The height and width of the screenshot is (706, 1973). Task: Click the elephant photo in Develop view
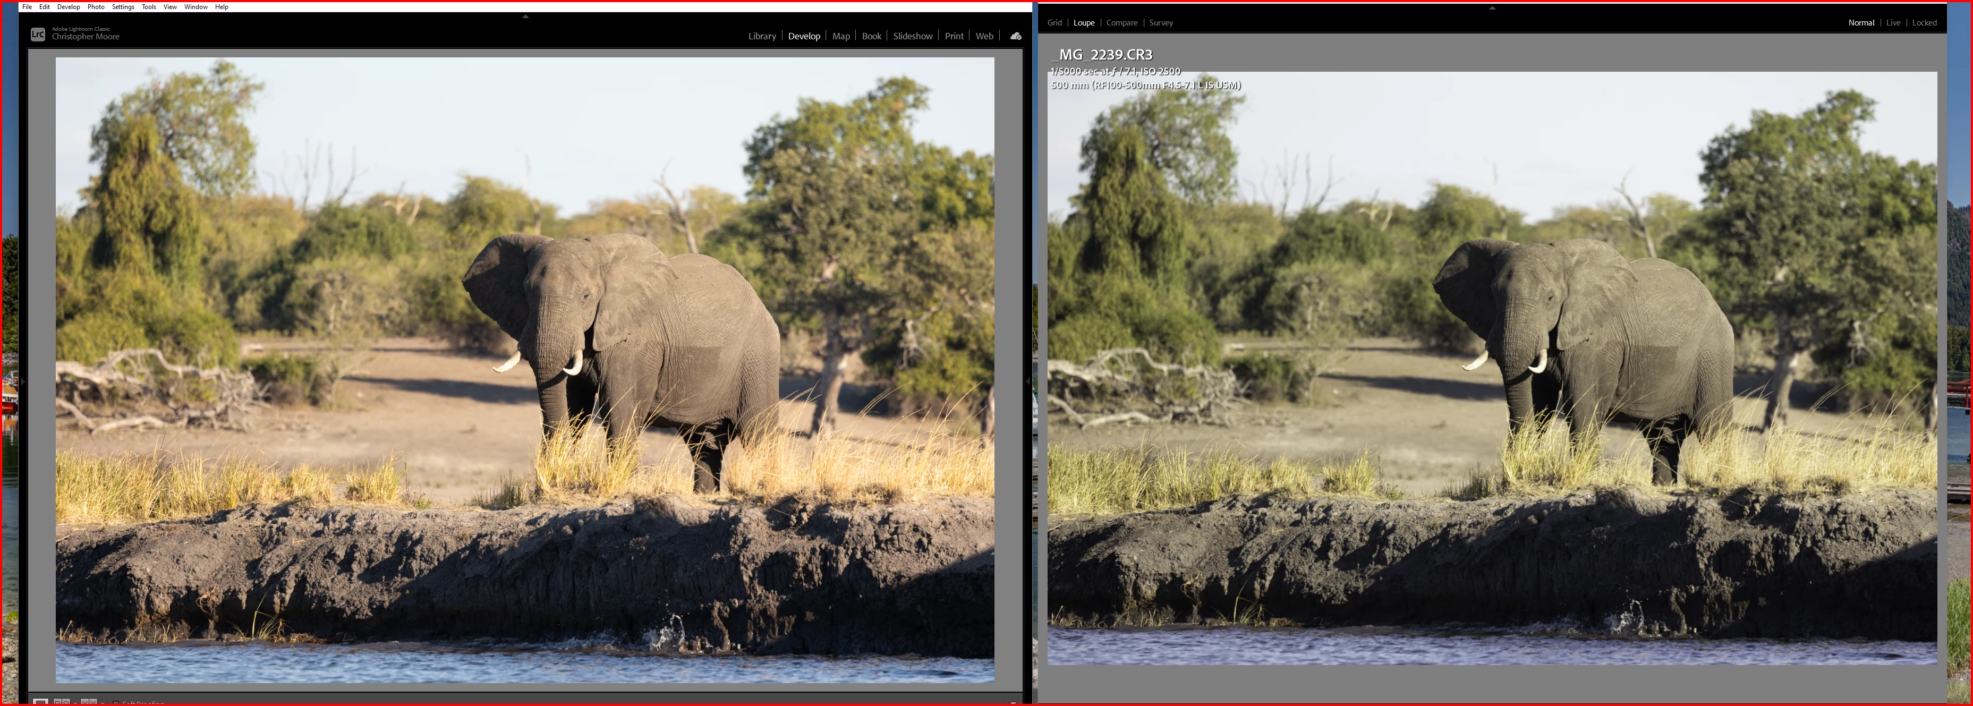point(525,369)
